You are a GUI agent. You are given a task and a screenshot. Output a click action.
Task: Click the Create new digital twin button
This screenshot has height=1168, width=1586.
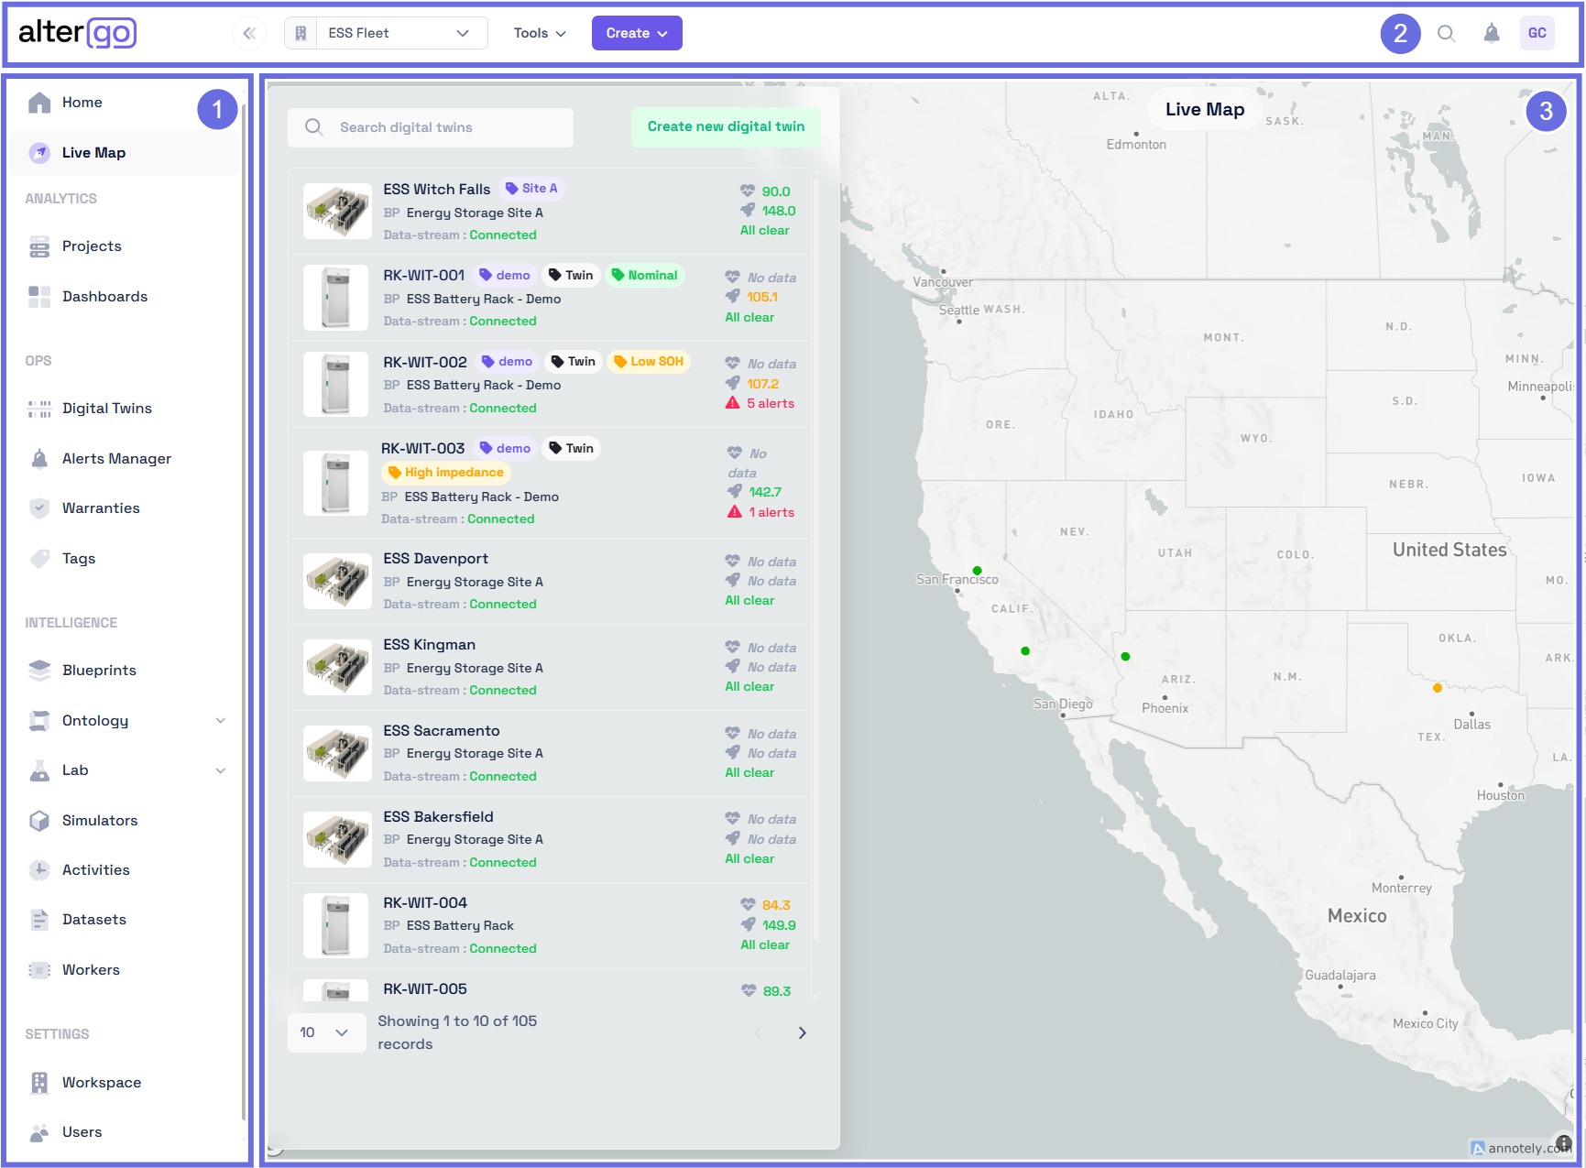[725, 126]
